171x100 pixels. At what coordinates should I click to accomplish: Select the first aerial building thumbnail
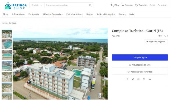click(x=7, y=34)
